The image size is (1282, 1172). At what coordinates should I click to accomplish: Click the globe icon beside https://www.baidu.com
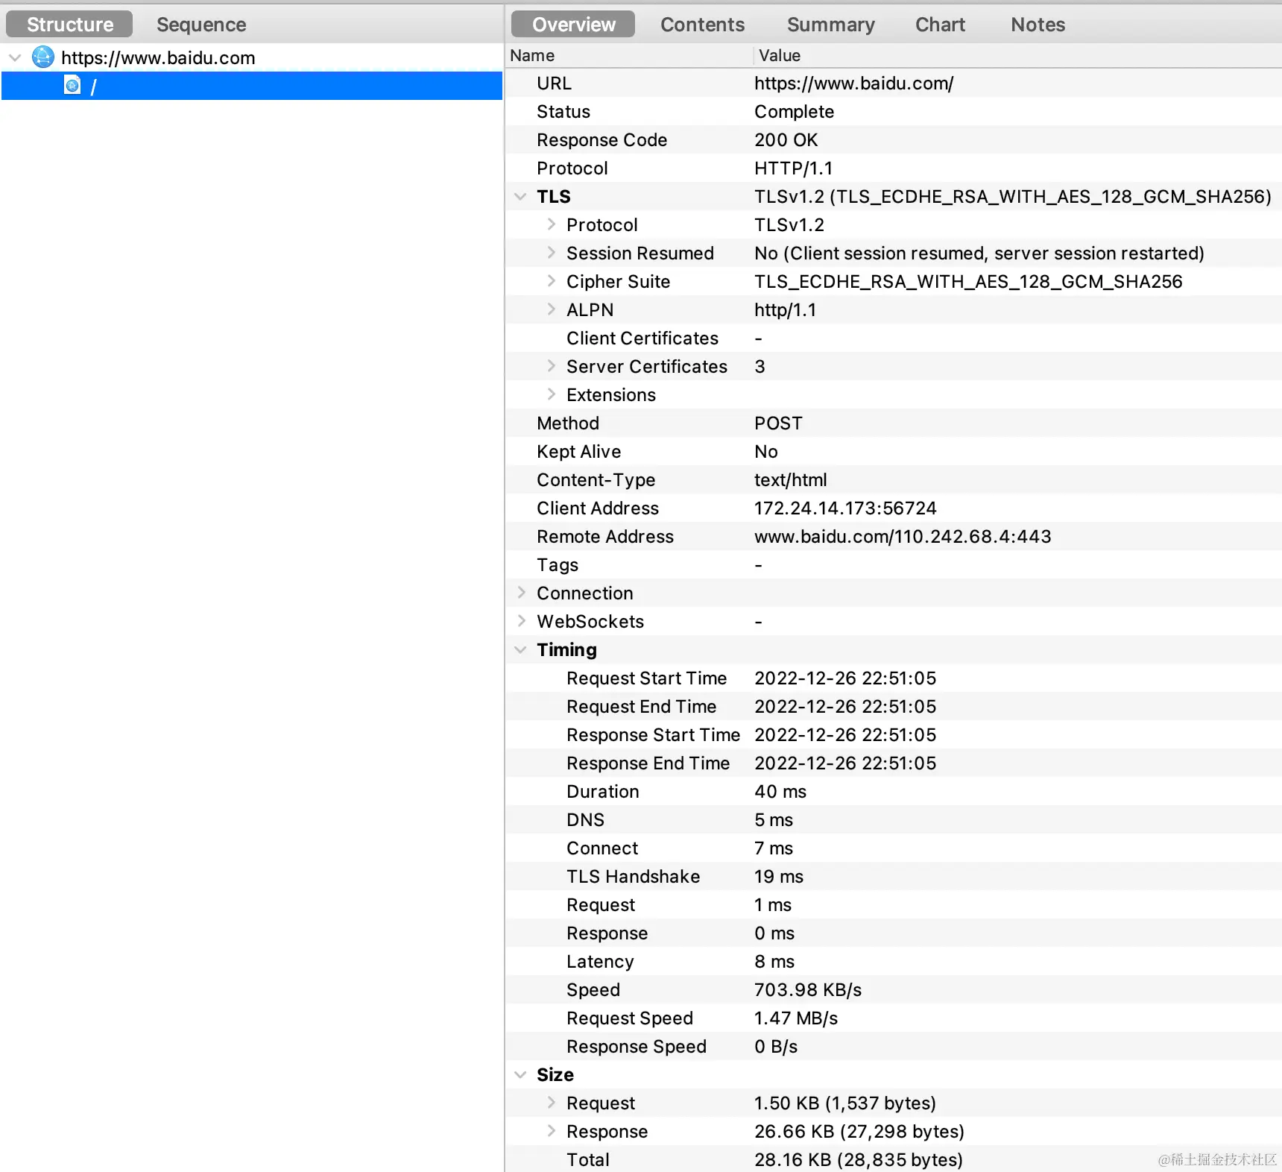click(43, 57)
